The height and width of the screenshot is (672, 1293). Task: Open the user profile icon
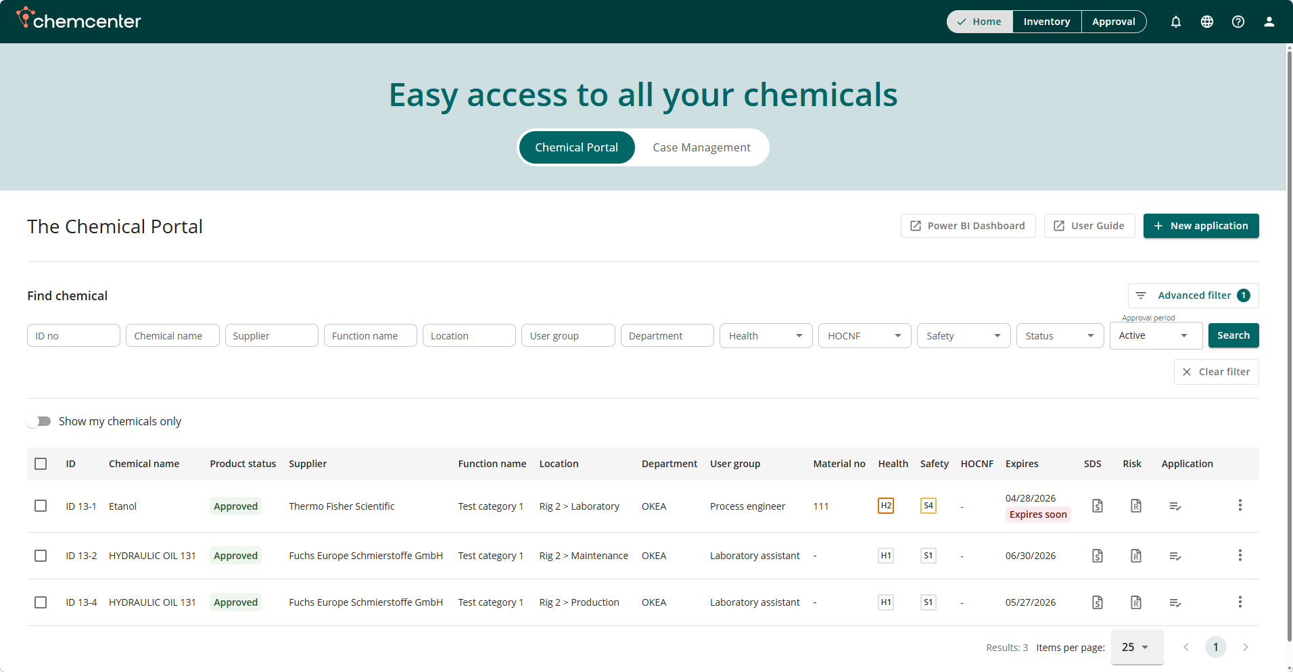1269,22
